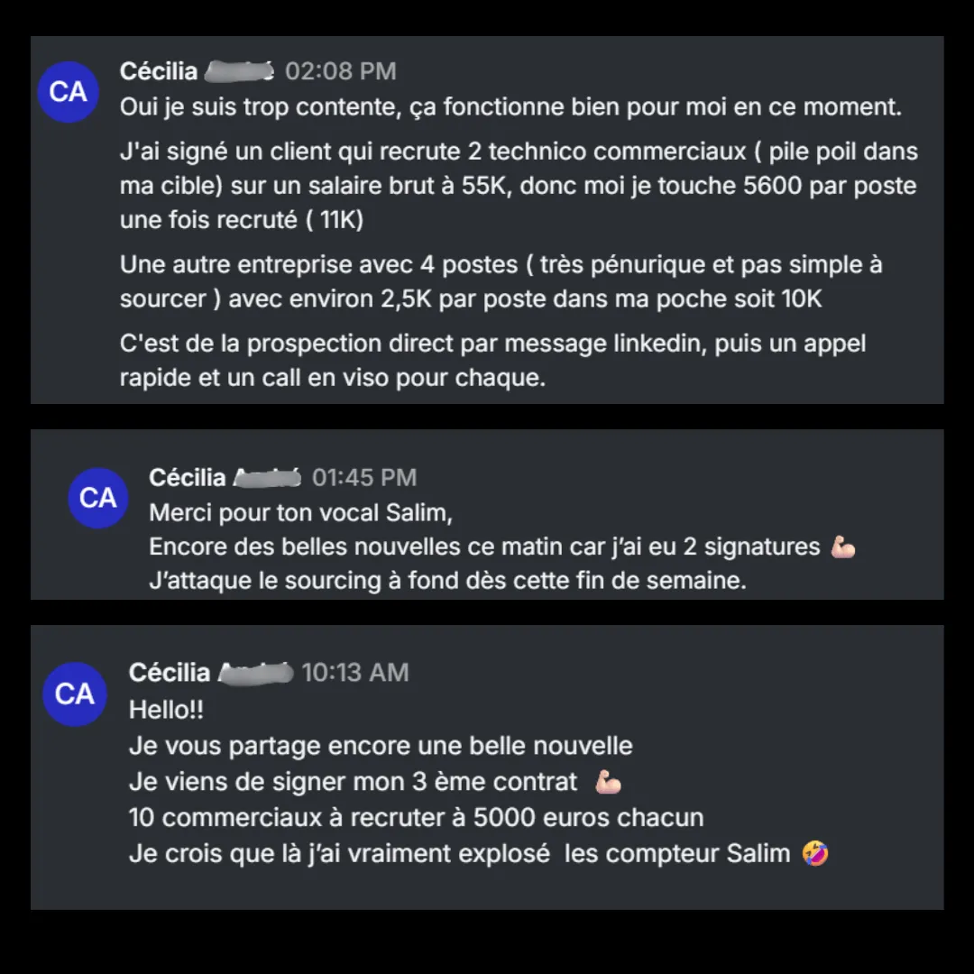Click the line 'Oui je suis trop contente'
Screen dimensions: 974x974
[x=510, y=106]
